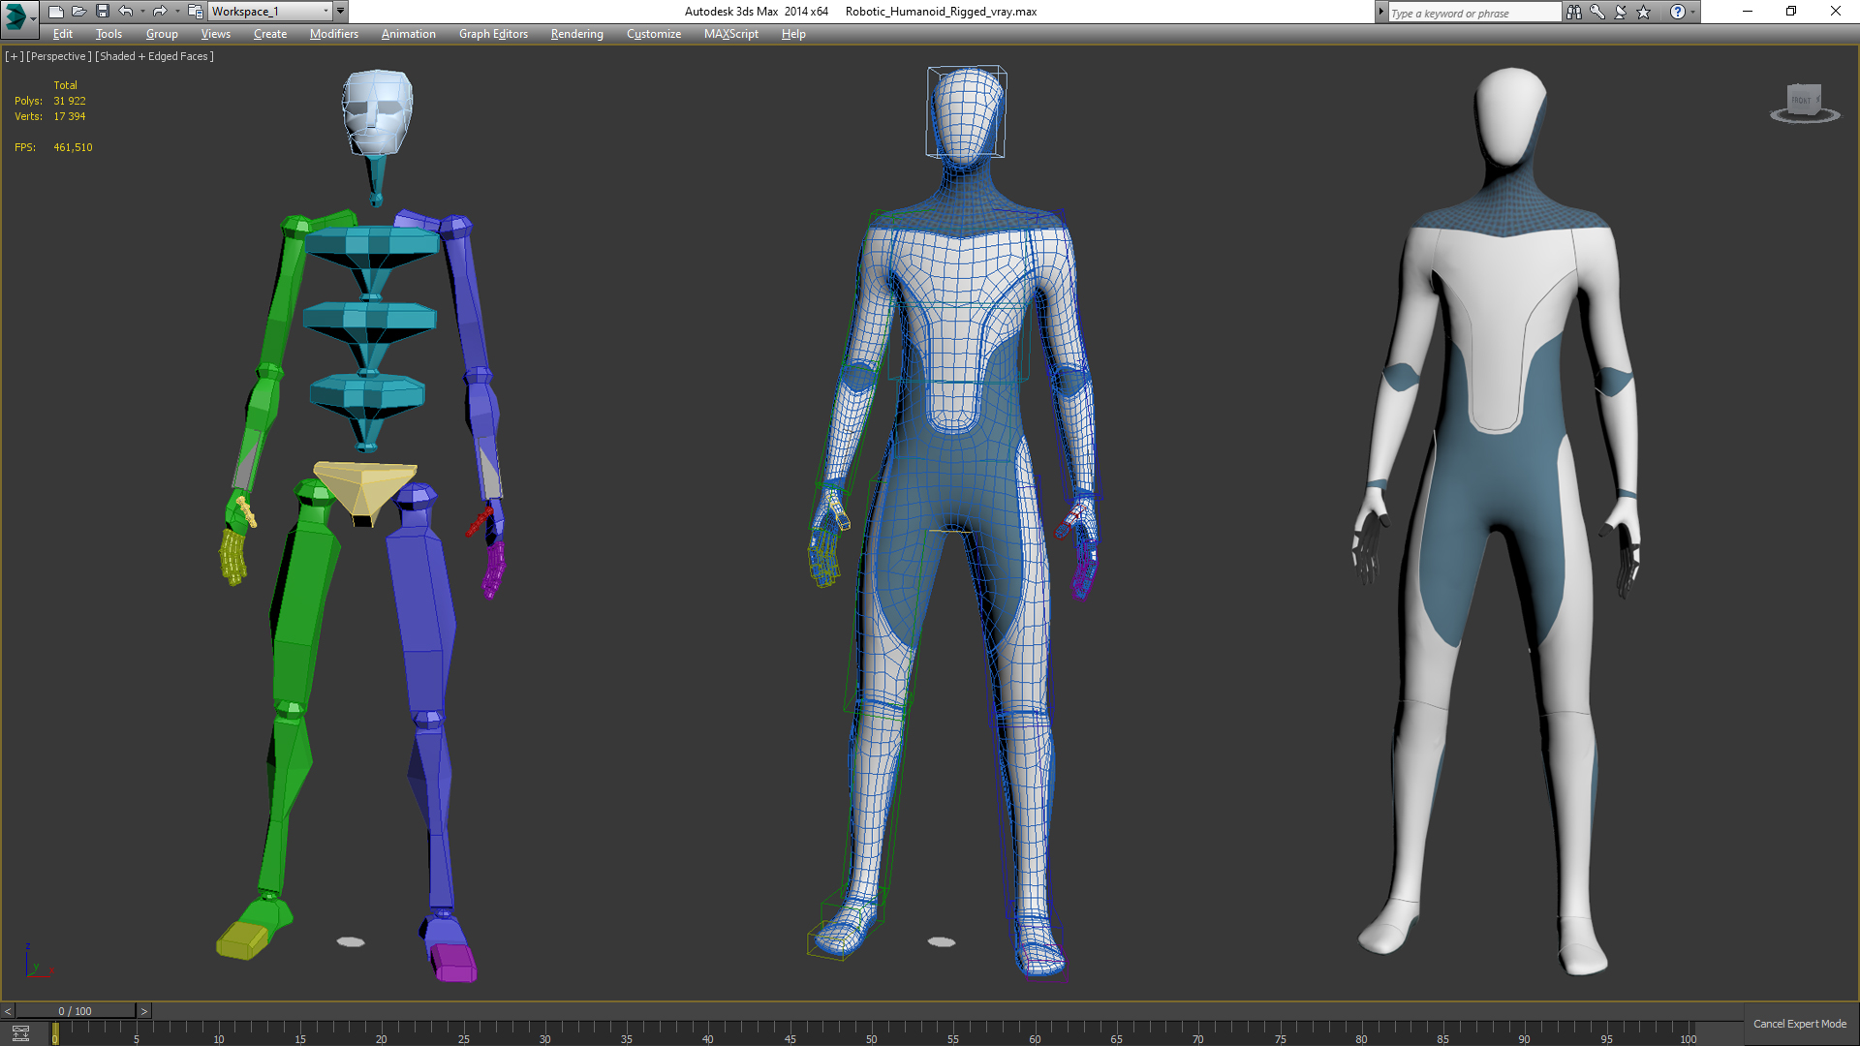Open the Graph Editors menu

point(493,34)
